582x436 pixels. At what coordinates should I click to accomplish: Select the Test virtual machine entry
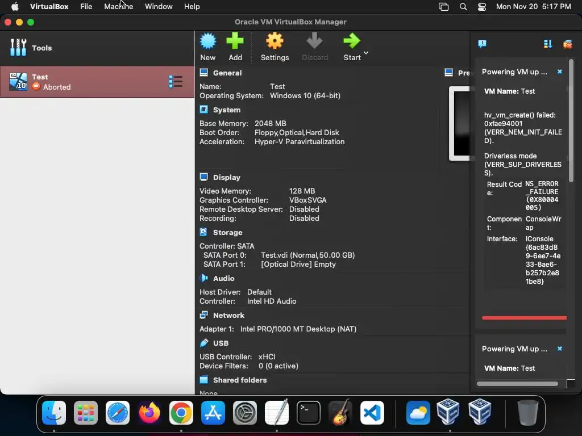pos(97,82)
